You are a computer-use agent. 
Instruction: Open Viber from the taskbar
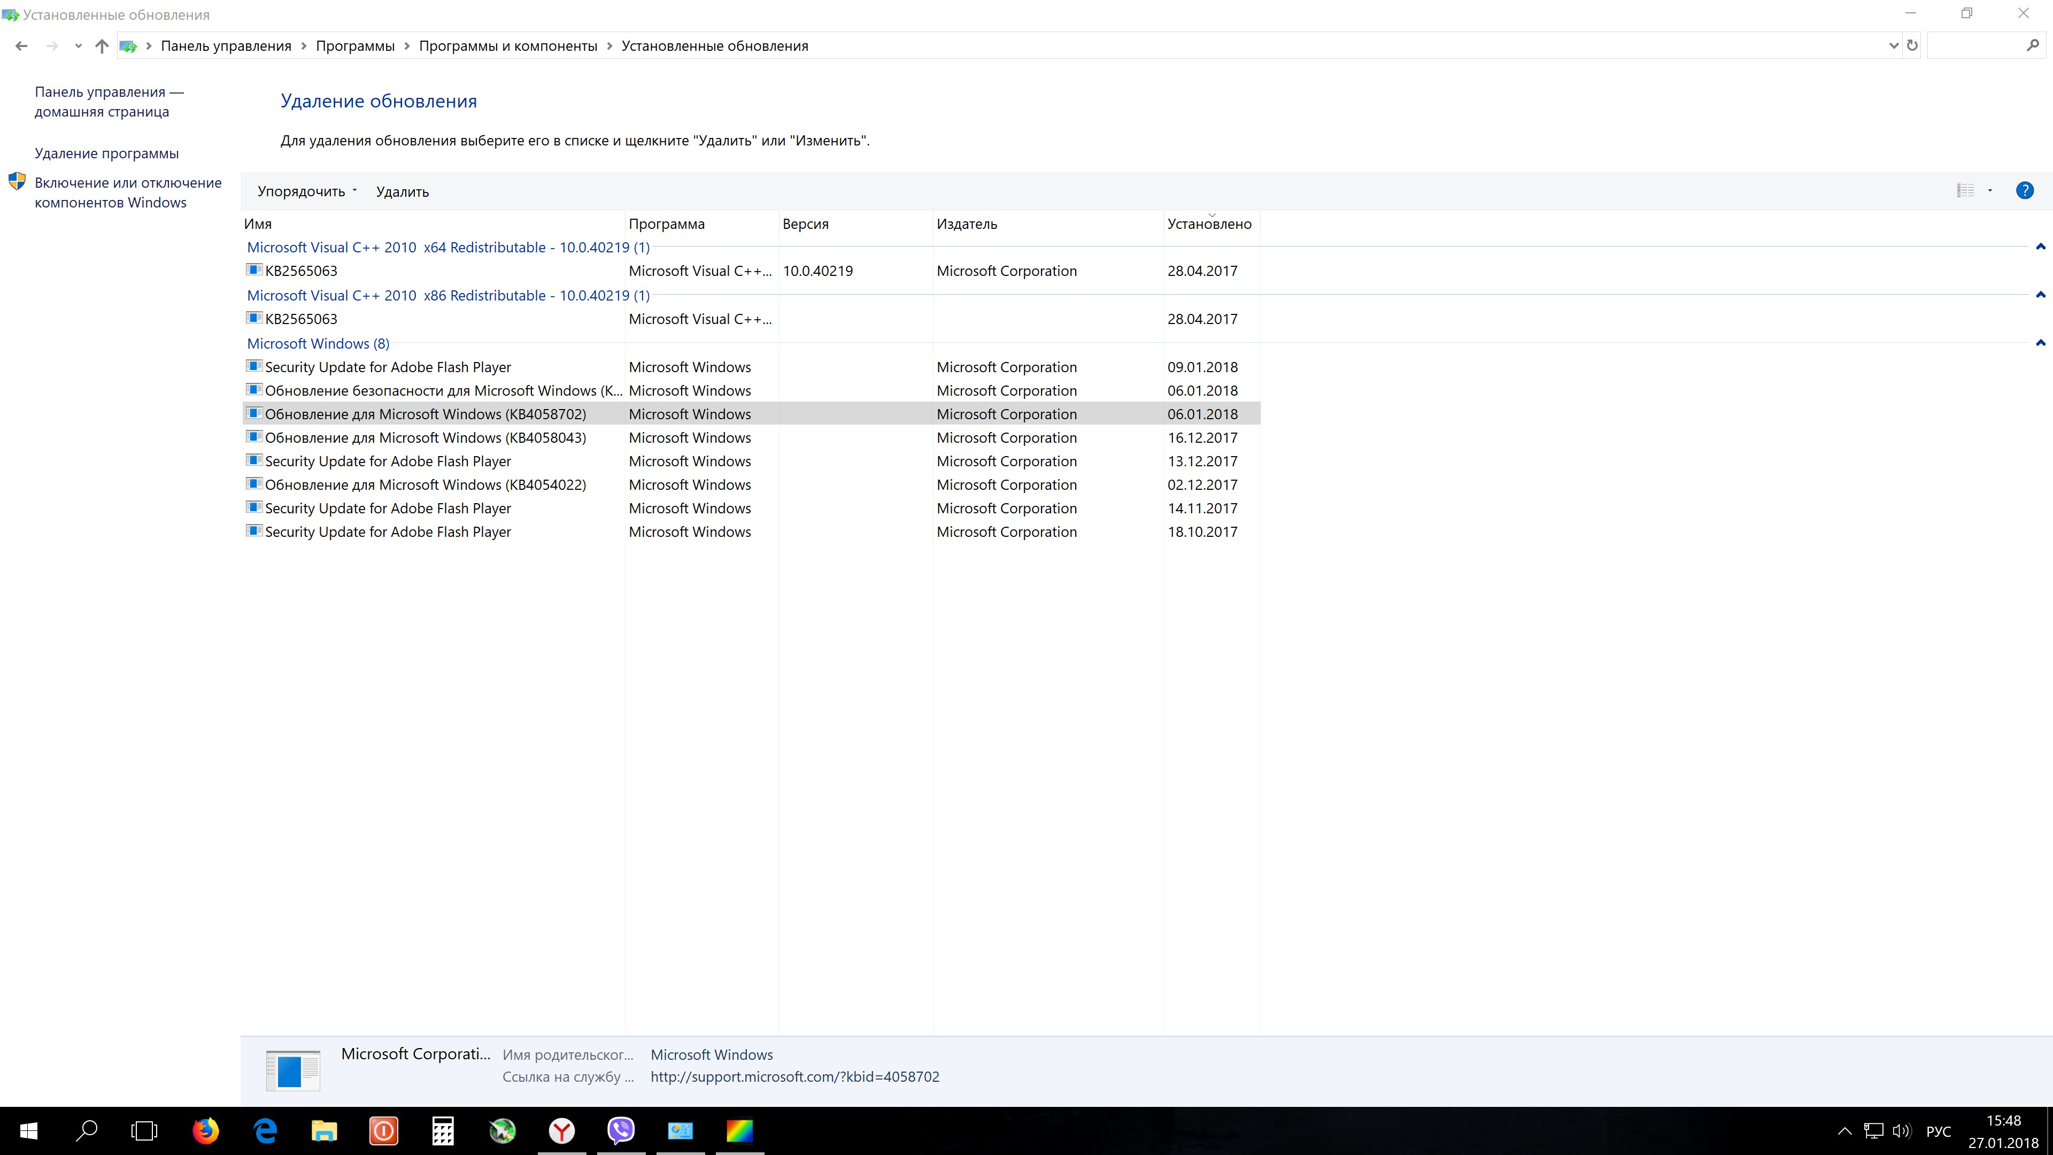point(621,1130)
